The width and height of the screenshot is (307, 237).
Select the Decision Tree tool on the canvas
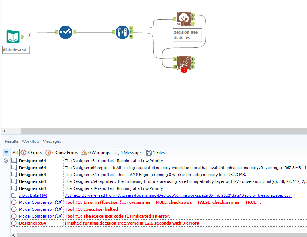(x=184, y=18)
